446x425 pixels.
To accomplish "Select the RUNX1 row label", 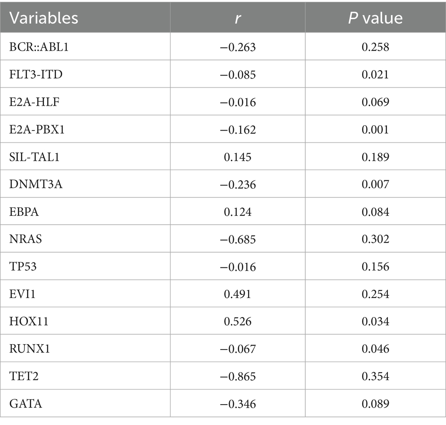I will (30, 349).
